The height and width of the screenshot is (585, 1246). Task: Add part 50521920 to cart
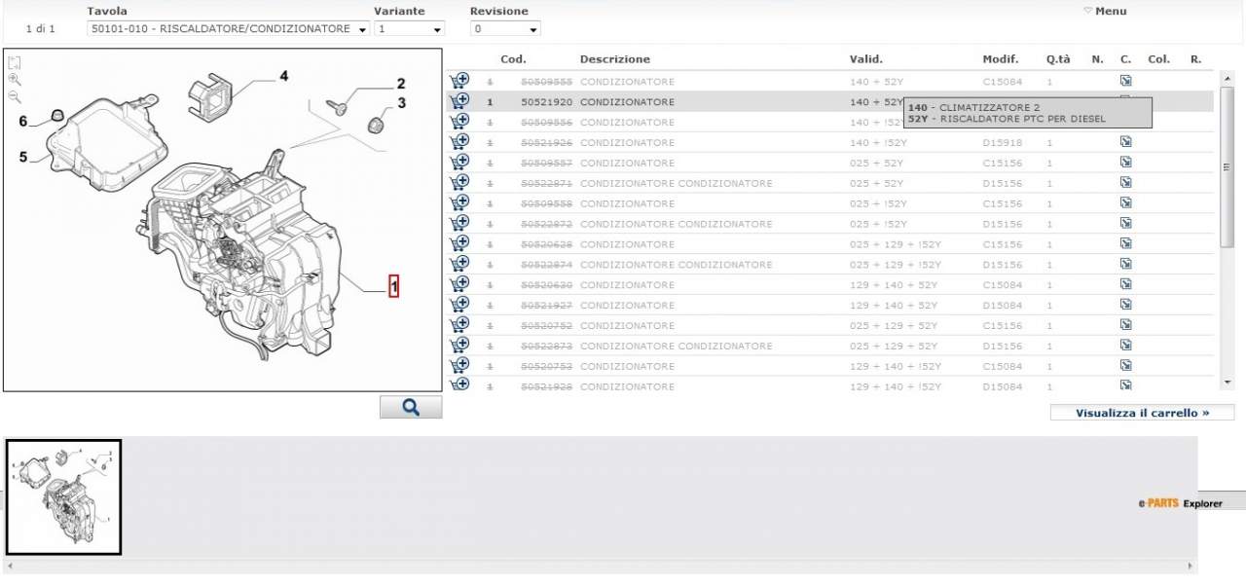tap(458, 101)
